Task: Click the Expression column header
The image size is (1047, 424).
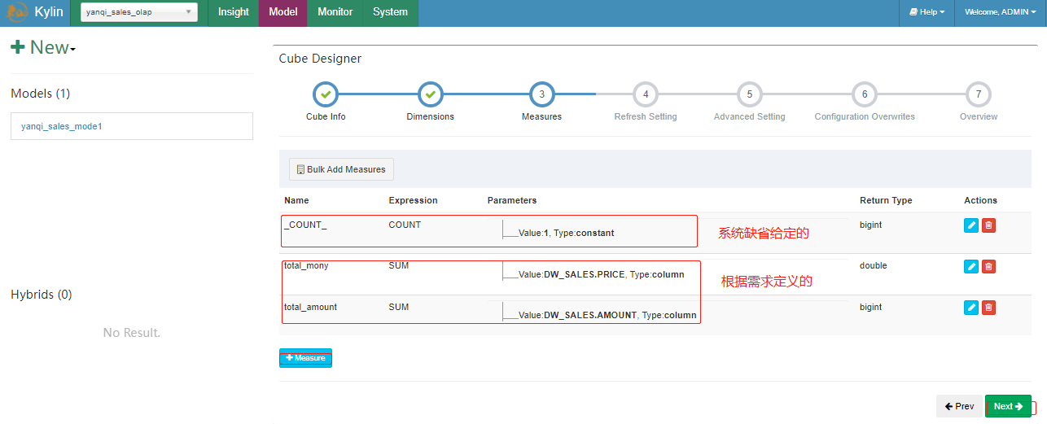Action: click(413, 200)
